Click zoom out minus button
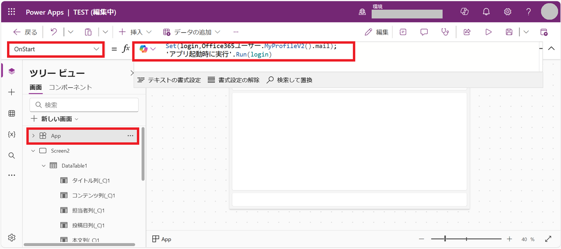This screenshot has width=561, height=249. point(422,239)
